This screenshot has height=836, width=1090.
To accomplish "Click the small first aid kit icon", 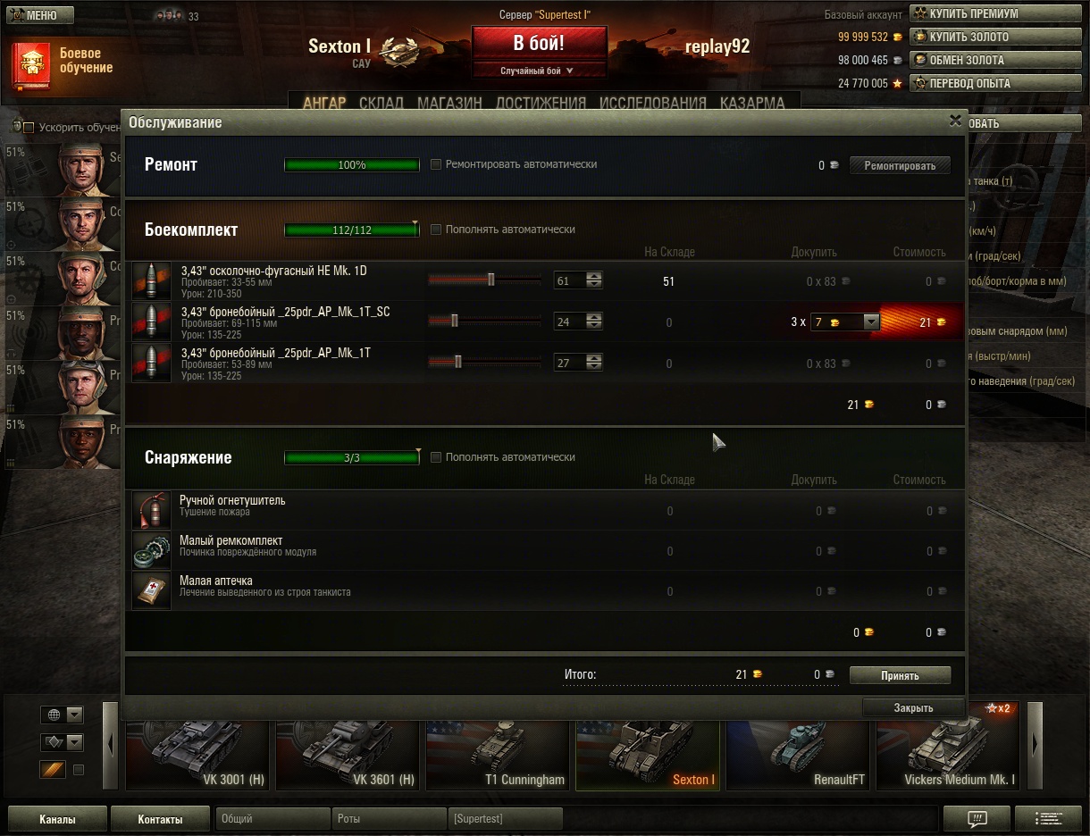I will pos(151,590).
